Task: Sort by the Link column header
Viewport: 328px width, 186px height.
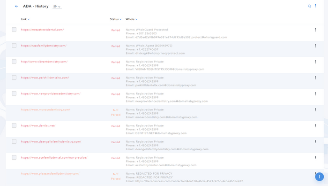Action: pyautogui.click(x=25, y=19)
